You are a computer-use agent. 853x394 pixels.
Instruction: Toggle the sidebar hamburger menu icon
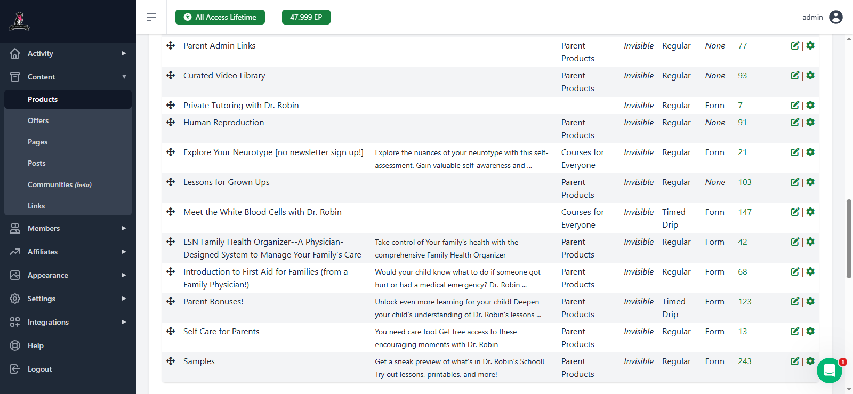151,17
